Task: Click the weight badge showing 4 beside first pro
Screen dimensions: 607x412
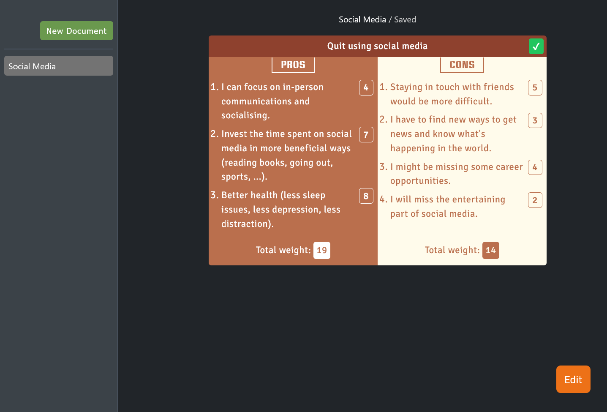Action: 366,88
